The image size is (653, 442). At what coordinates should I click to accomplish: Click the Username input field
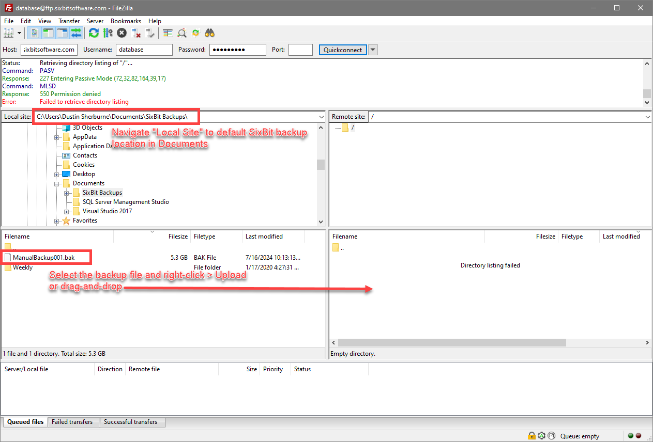coord(144,50)
